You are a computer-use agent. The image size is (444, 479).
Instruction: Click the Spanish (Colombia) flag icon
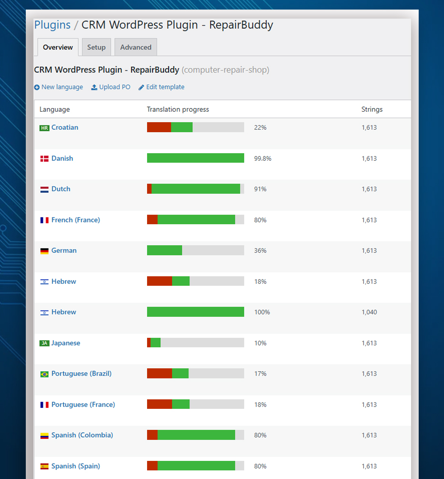click(44, 436)
